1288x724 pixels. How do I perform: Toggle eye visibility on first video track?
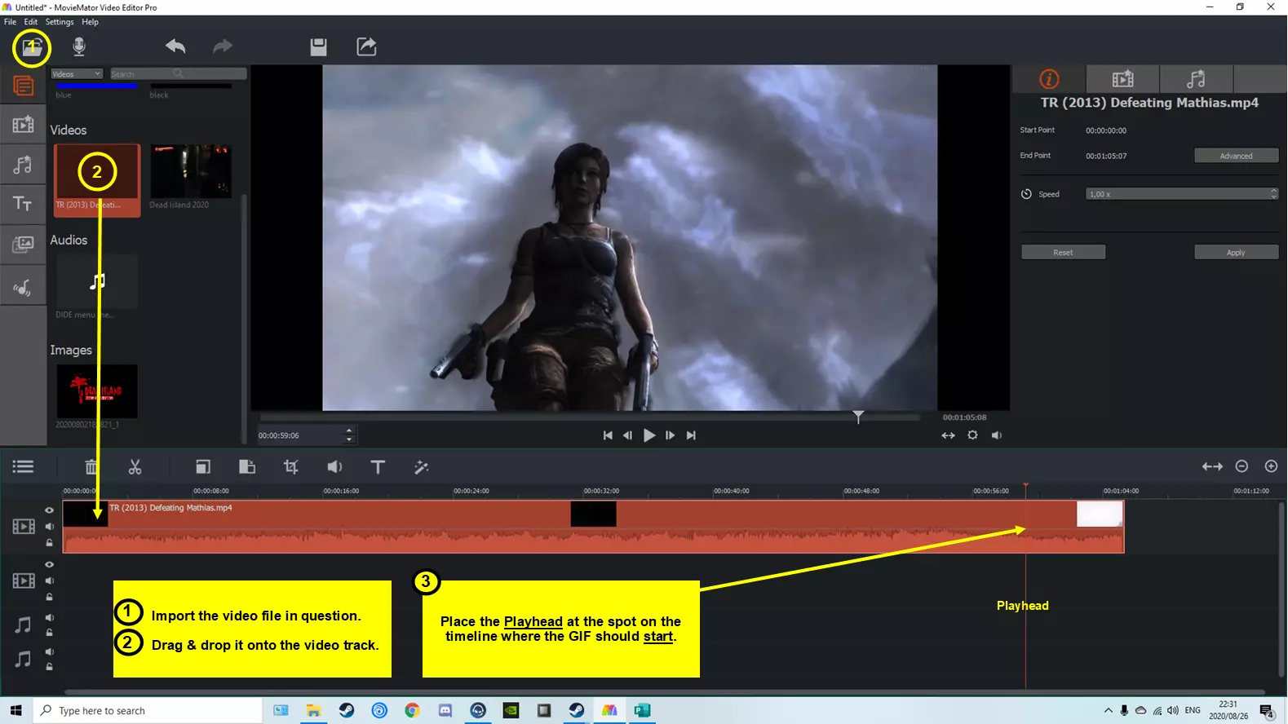(49, 510)
